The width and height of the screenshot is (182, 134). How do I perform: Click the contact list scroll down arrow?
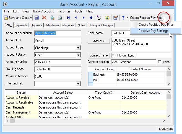[x=169, y=84]
